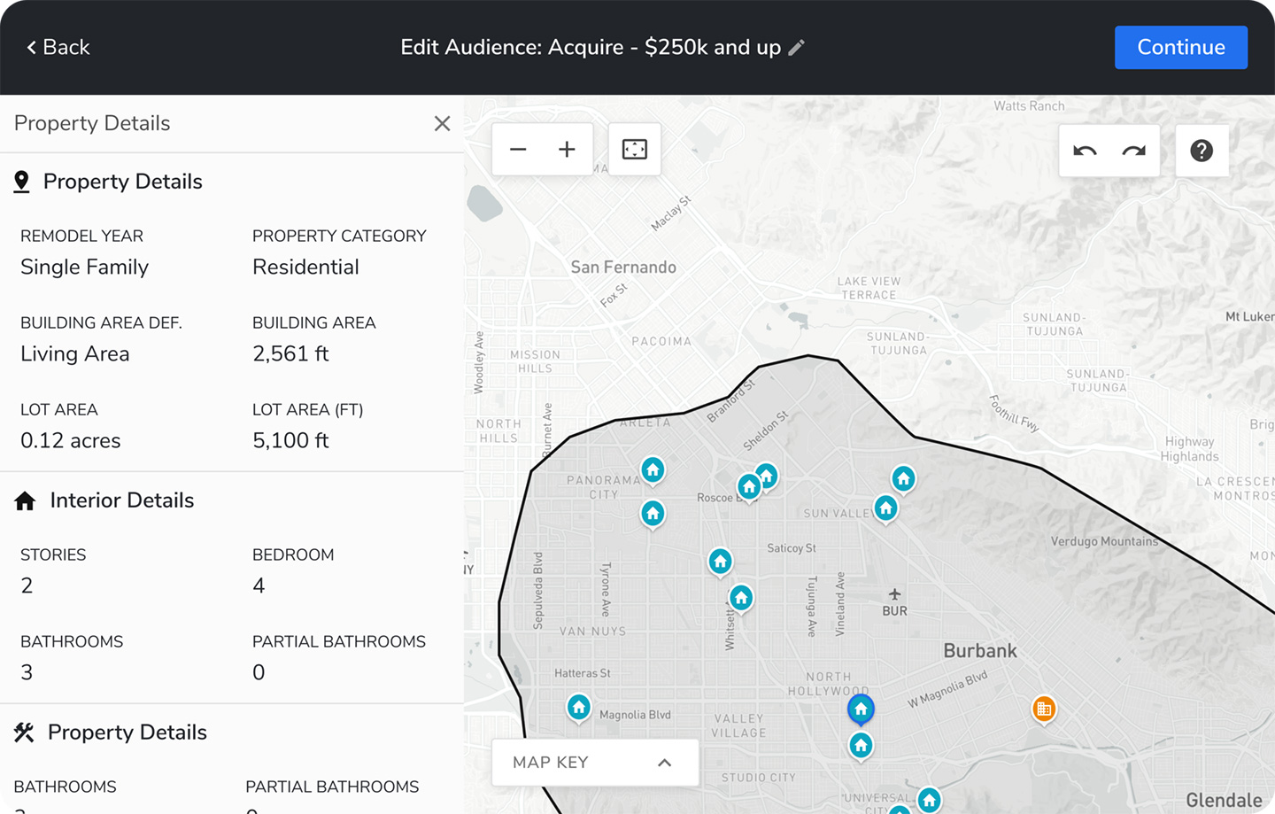
Task: Select the highlighted blue house marker in North Hollywood
Action: pyautogui.click(x=861, y=709)
